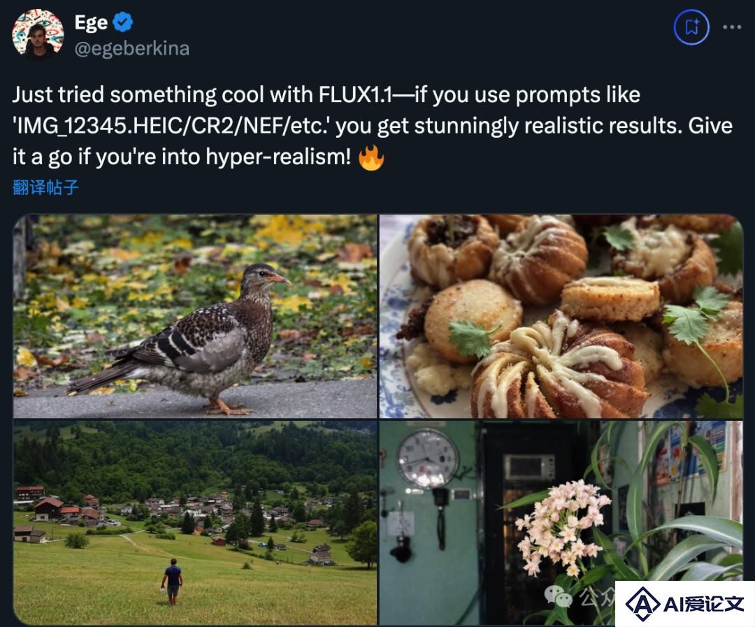
Task: Open Ege's profile avatar picture
Action: [x=38, y=34]
